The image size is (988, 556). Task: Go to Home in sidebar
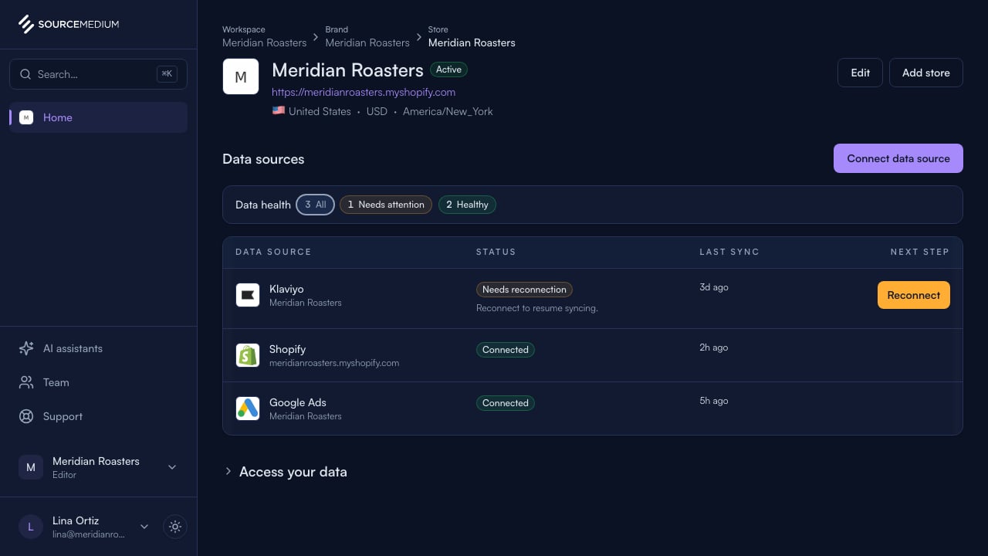98,117
